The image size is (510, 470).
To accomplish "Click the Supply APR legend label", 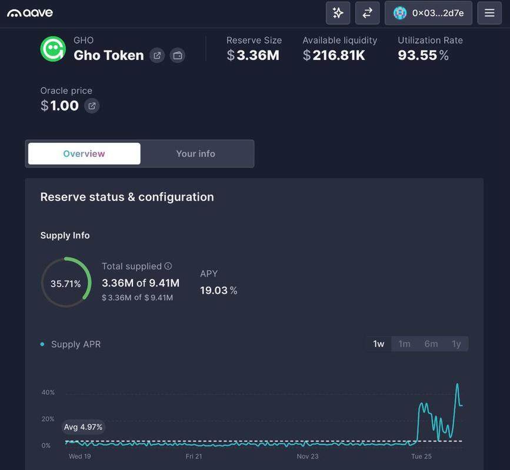I will [75, 344].
